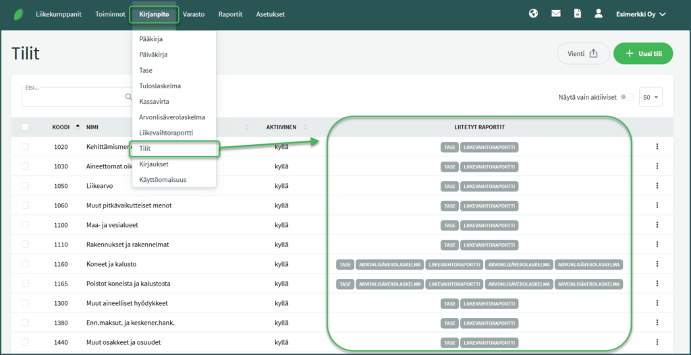Toggle the Näytä vain aktiiviset switch
This screenshot has width=691, height=355.
click(x=627, y=97)
